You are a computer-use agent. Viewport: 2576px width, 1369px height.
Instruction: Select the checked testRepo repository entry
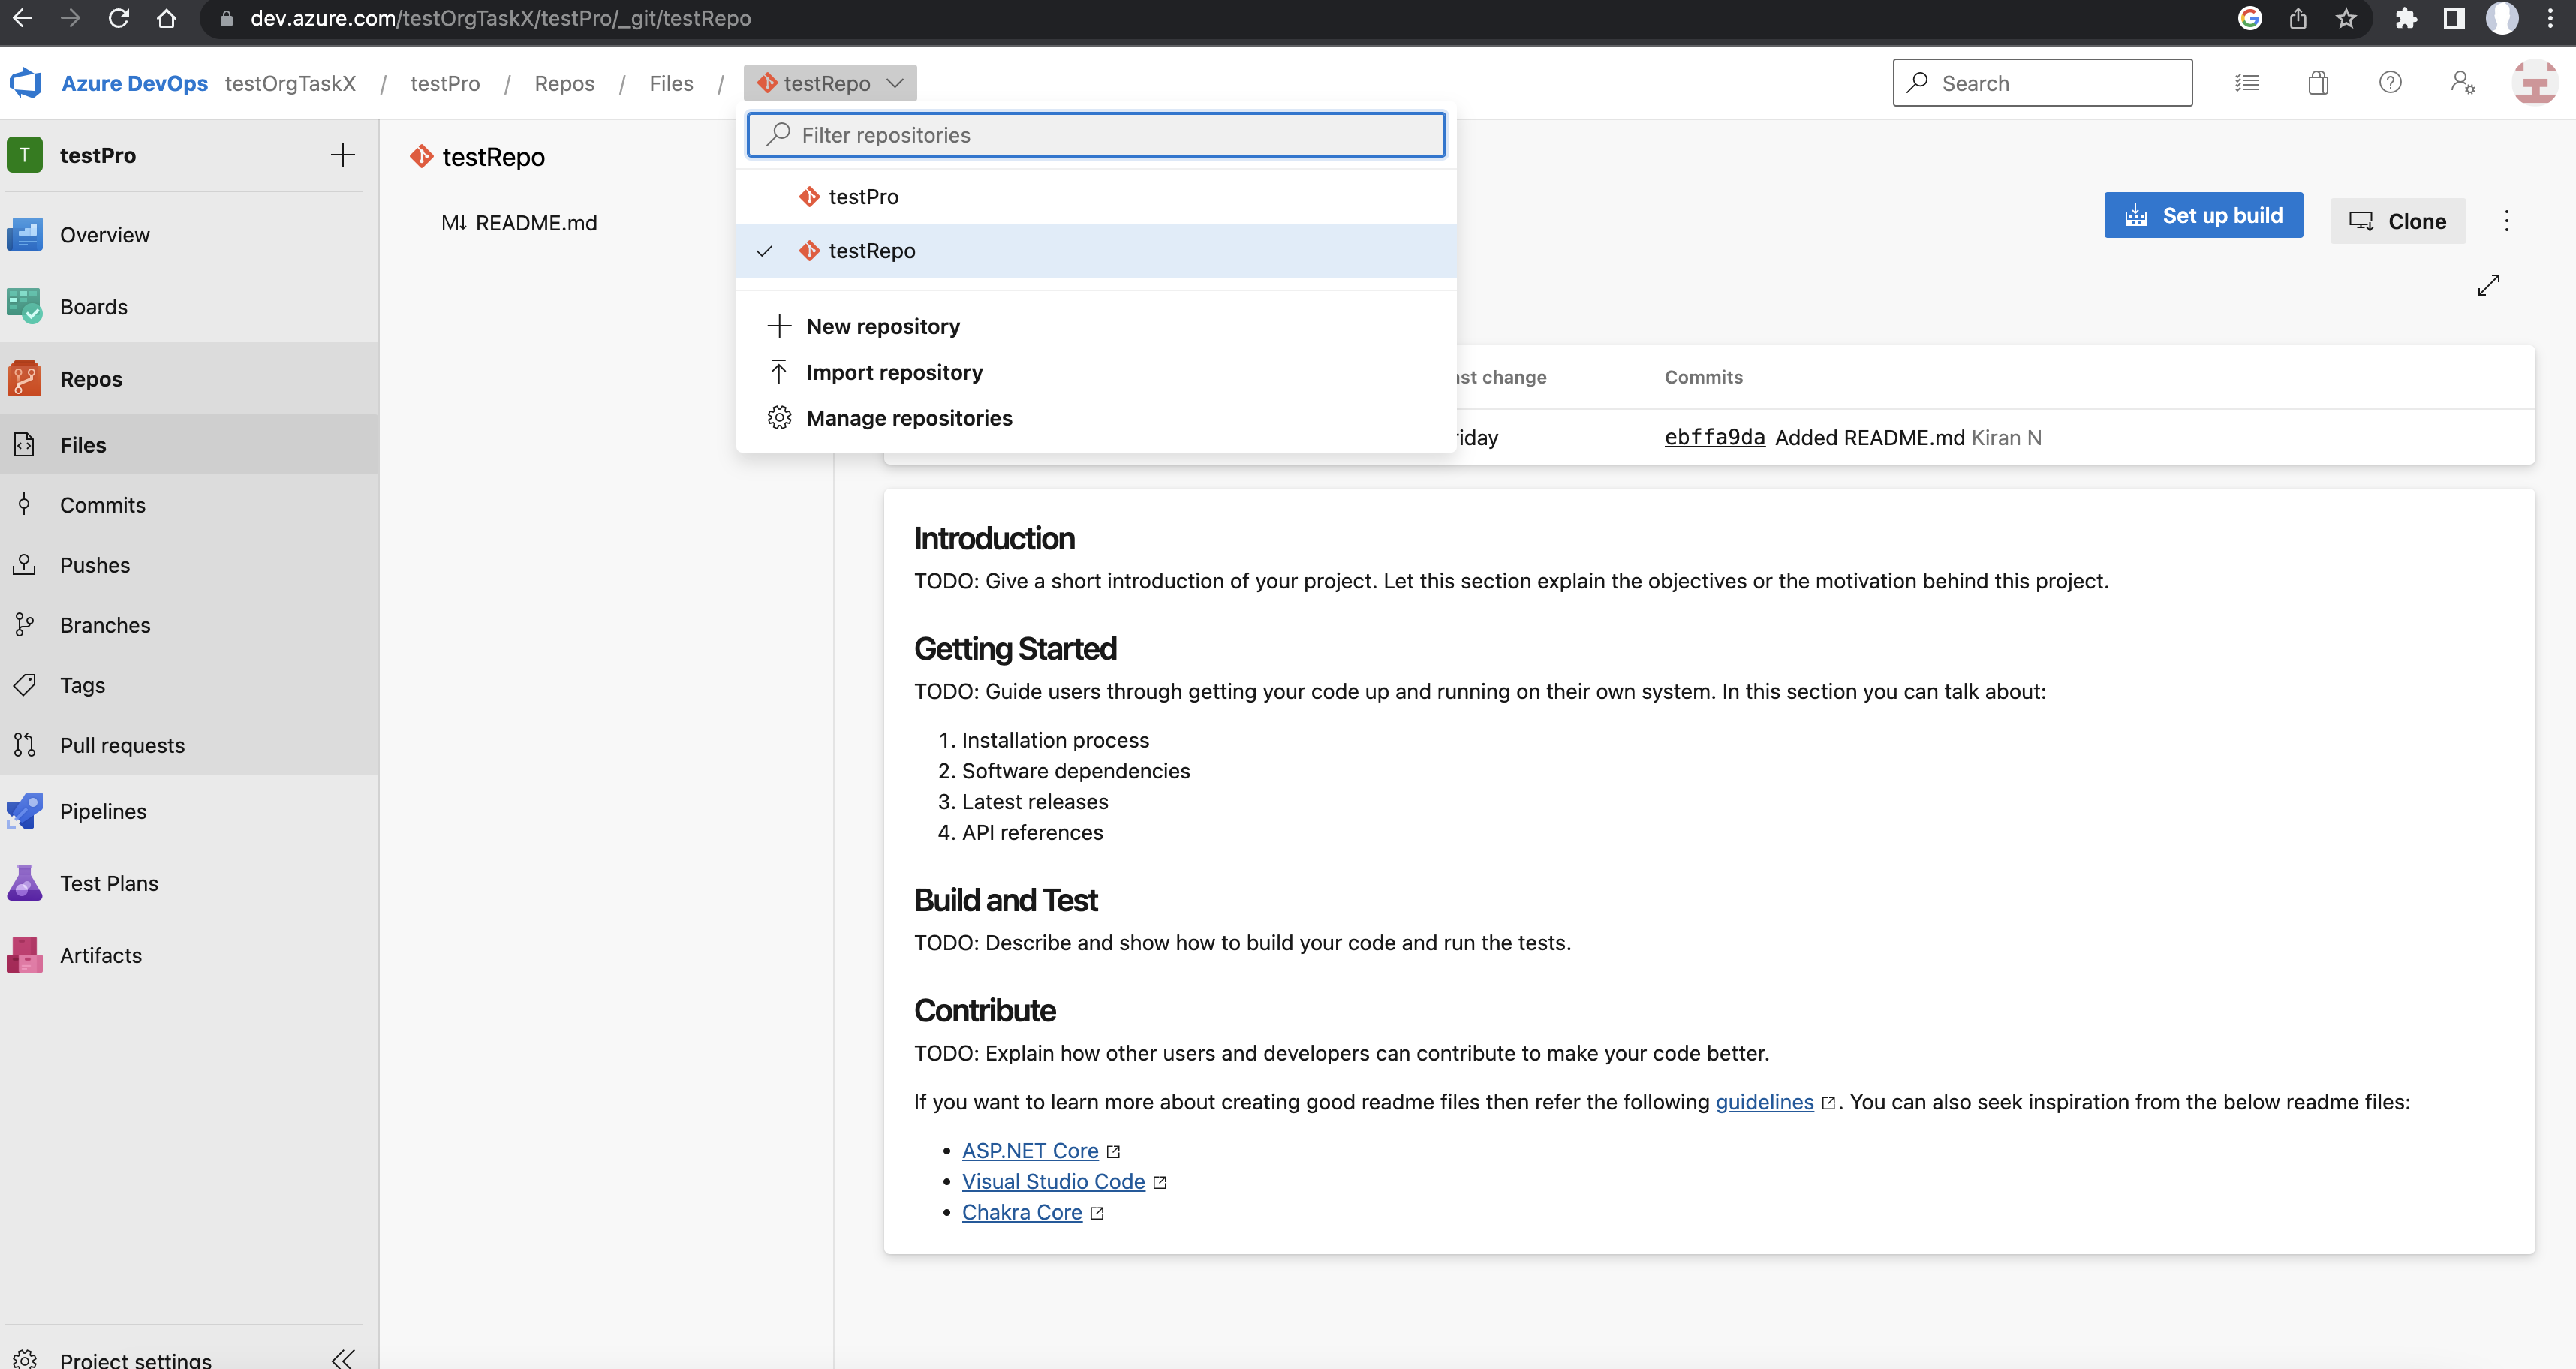pos(871,251)
